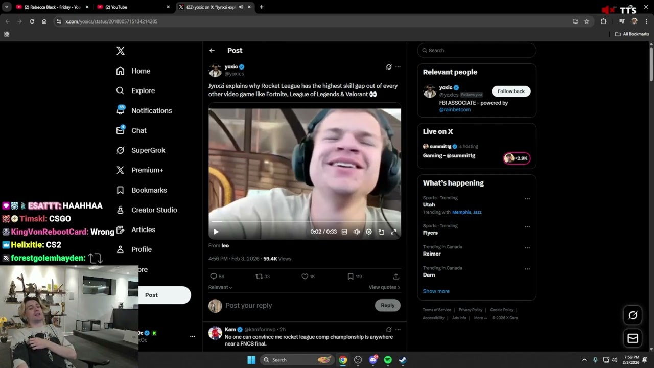Open Bookmarks in sidebar
The width and height of the screenshot is (654, 368).
coord(142,190)
